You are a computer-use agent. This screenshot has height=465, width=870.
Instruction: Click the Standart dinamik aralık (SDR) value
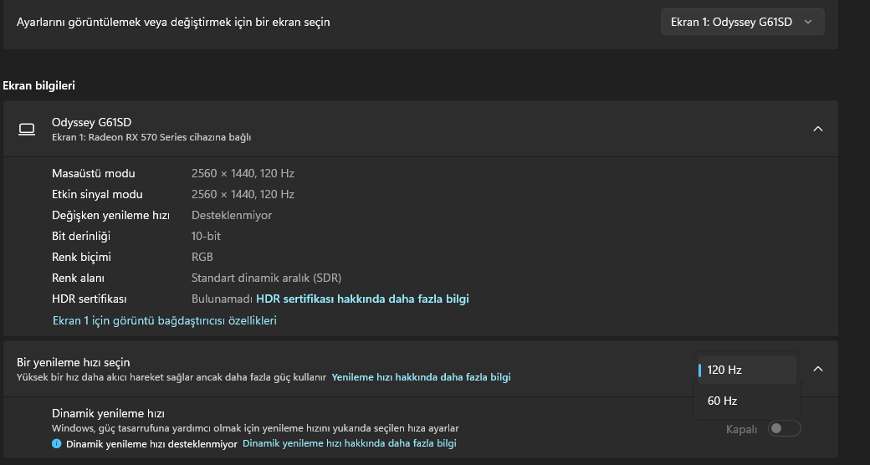coord(266,278)
